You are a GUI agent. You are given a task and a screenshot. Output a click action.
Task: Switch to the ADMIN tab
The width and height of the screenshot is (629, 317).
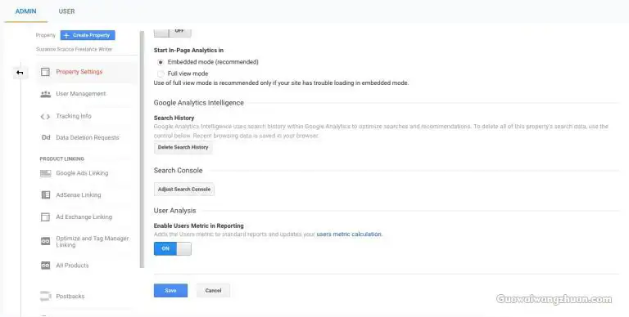click(25, 11)
